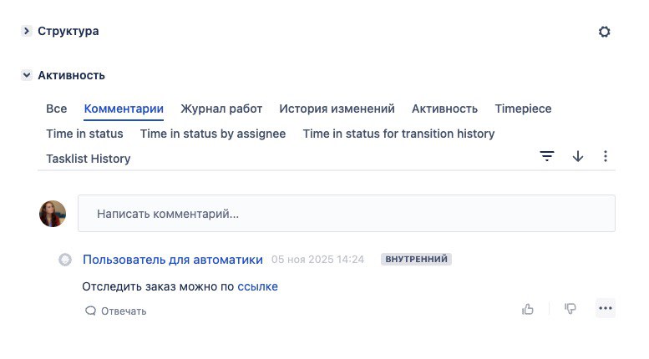Show the Tasklist History tab
The image size is (649, 359).
[x=89, y=159]
